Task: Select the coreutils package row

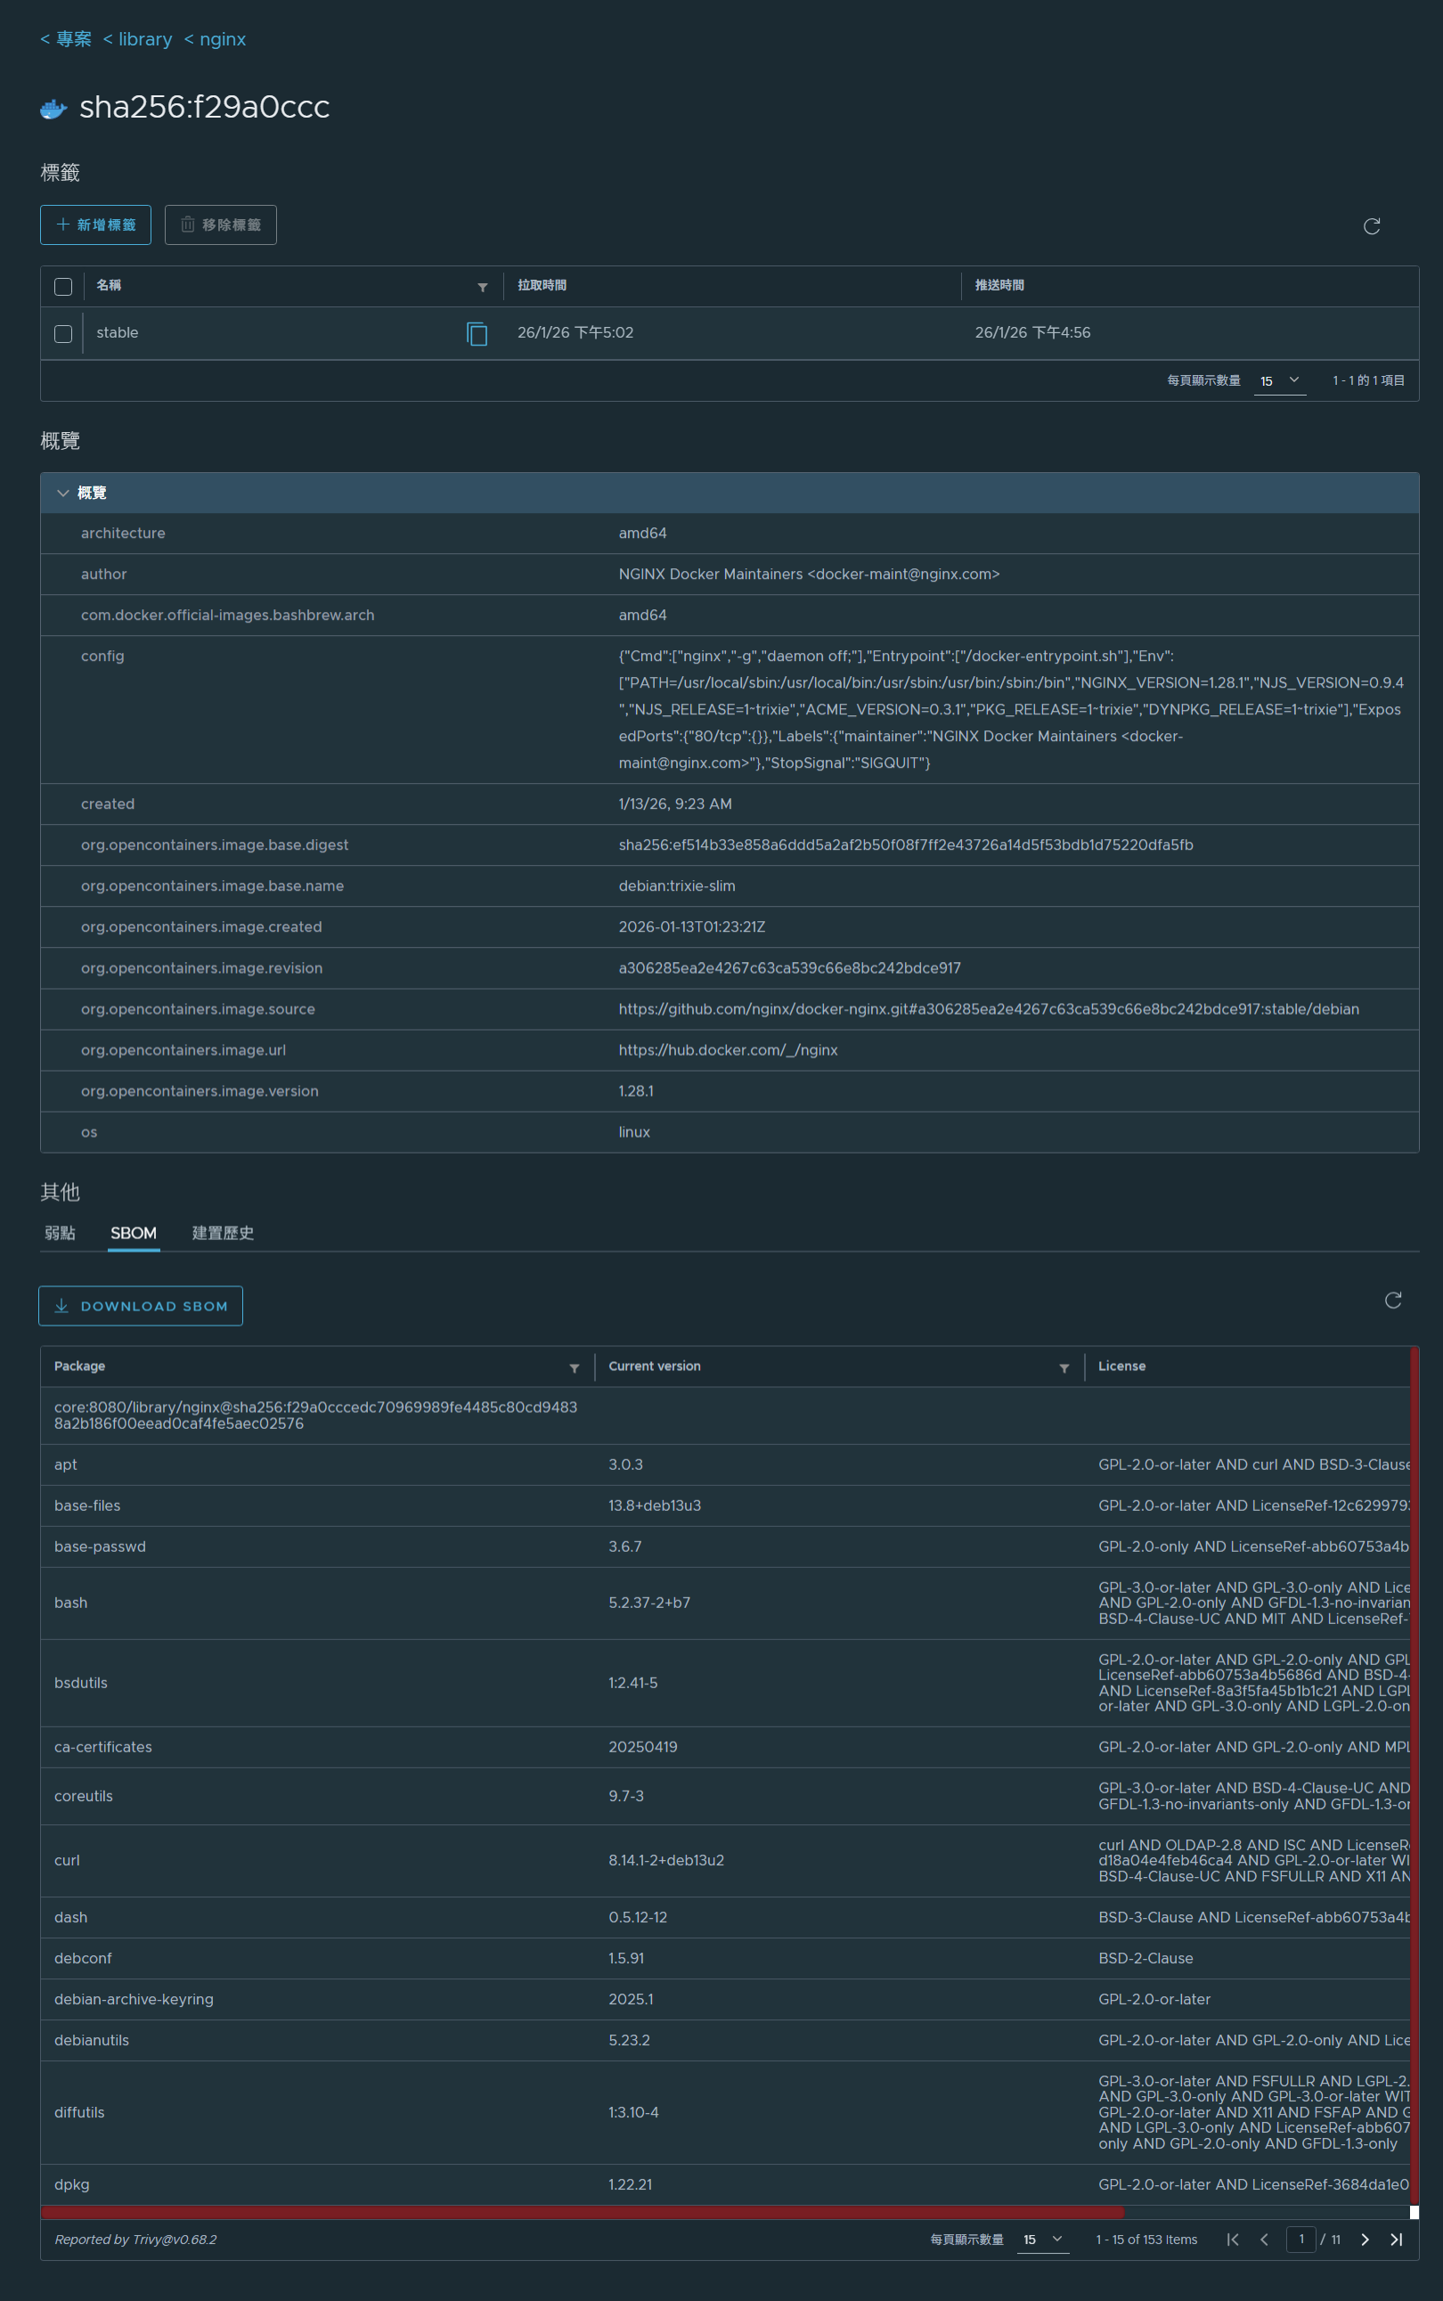Action: [725, 1796]
